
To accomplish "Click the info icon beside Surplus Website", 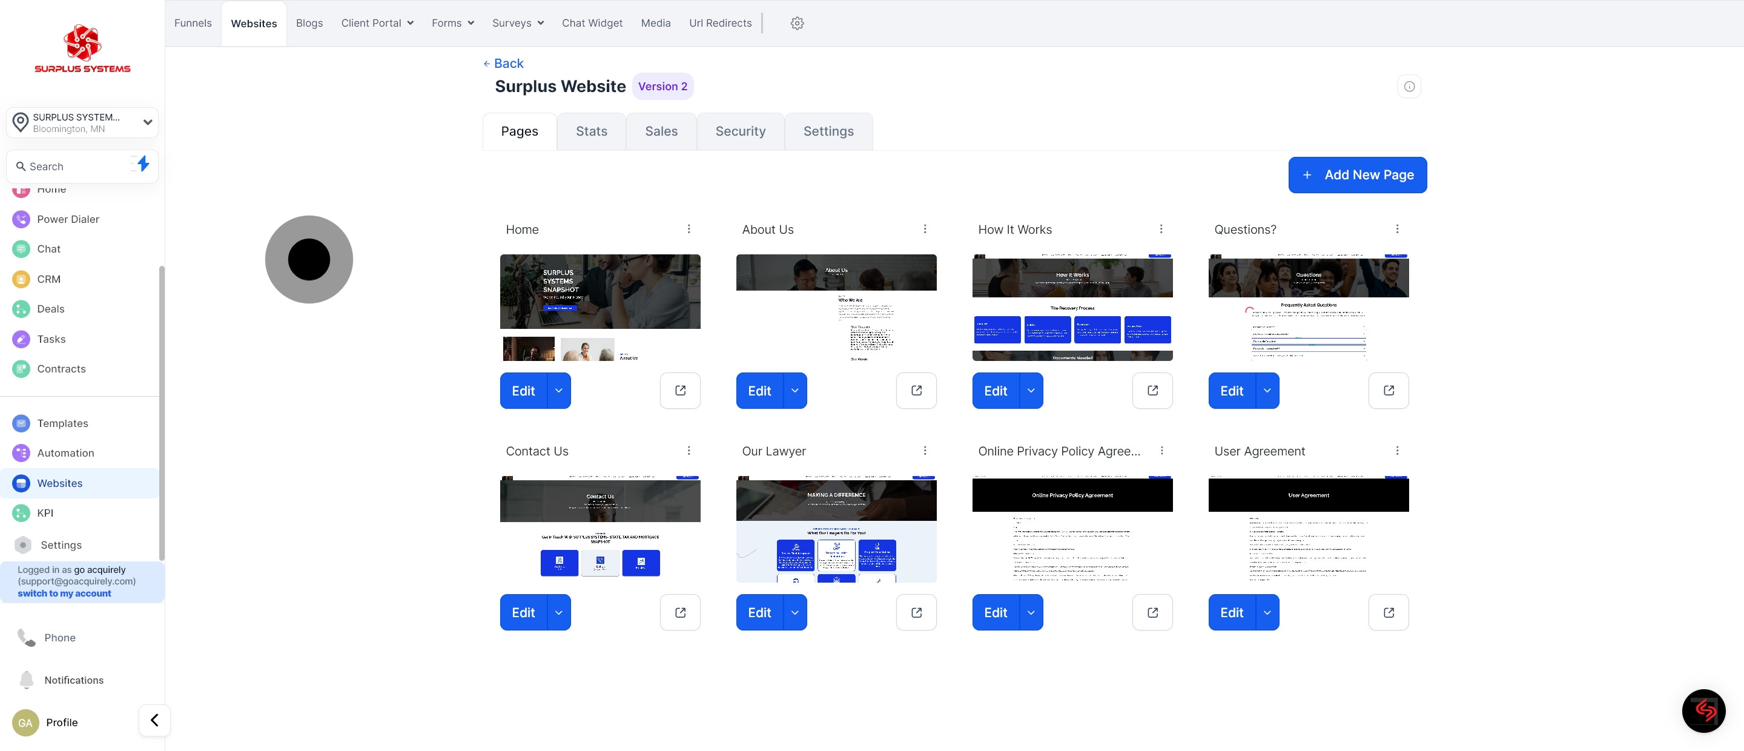I will click(1409, 87).
